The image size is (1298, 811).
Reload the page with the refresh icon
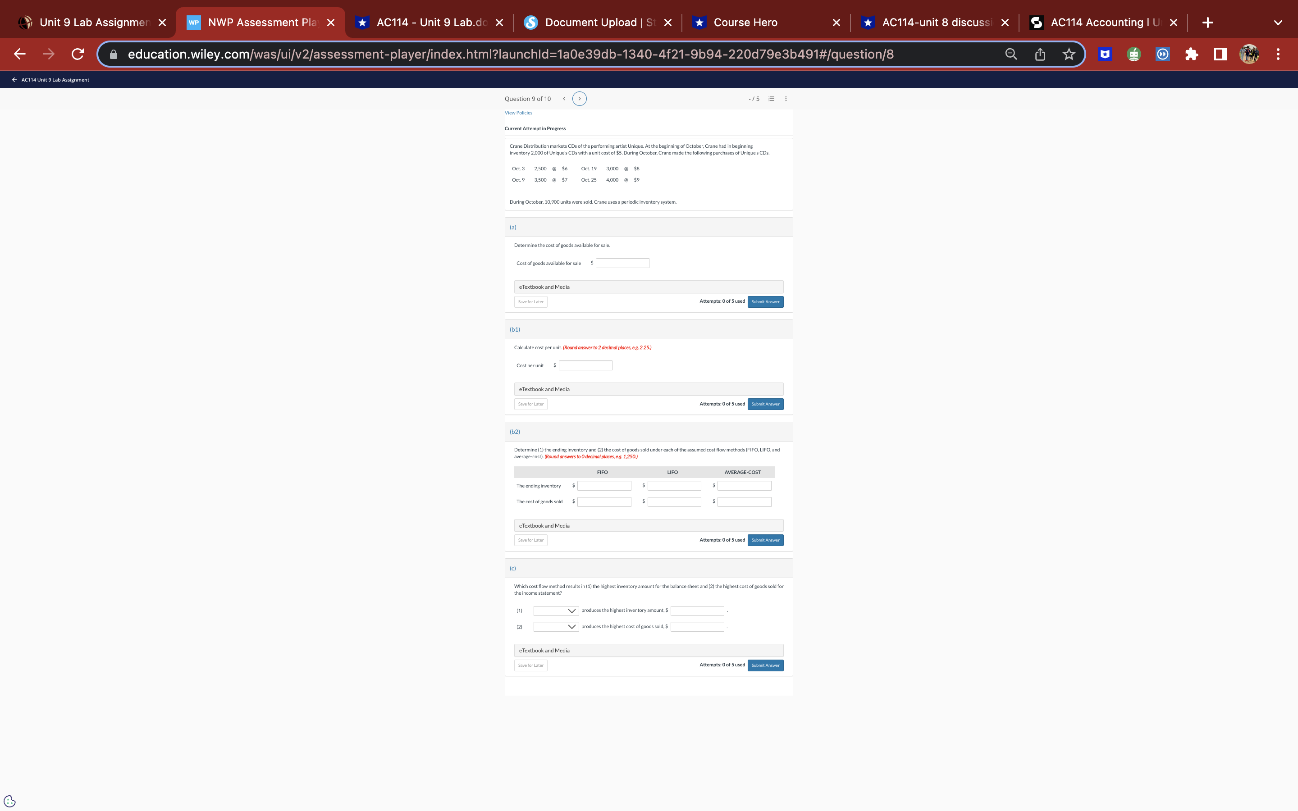(77, 54)
